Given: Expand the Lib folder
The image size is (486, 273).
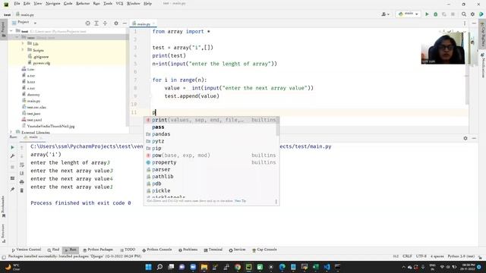Looking at the screenshot, I should pyautogui.click(x=23, y=44).
